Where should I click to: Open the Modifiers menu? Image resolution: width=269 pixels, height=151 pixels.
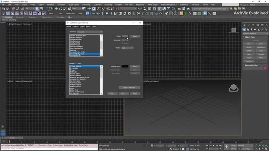coord(50,5)
